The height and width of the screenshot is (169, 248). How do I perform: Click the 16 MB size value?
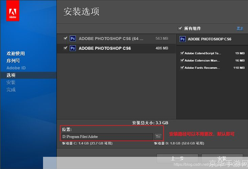[240, 61]
